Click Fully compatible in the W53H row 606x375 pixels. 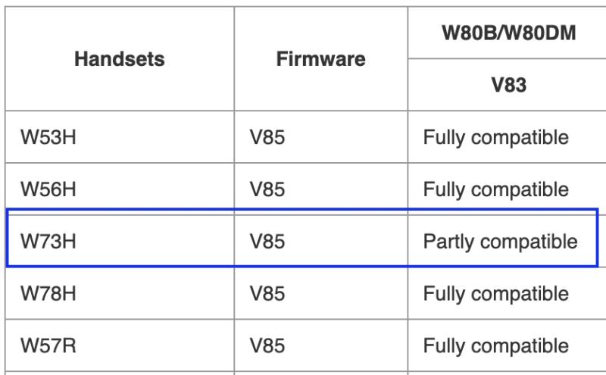point(496,138)
